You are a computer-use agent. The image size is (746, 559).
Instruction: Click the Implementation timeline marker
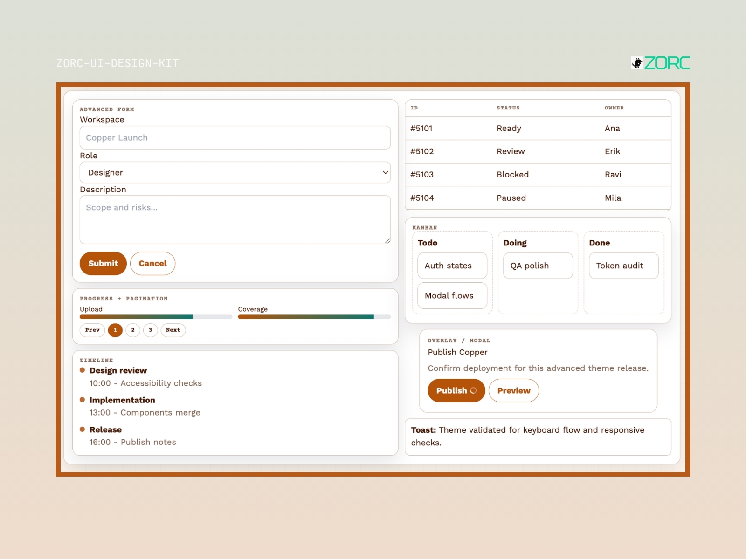click(83, 400)
